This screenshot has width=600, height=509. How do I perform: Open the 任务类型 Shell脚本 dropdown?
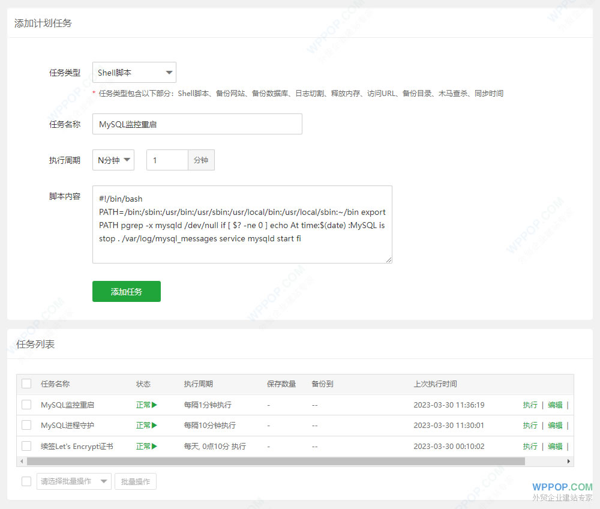point(134,72)
